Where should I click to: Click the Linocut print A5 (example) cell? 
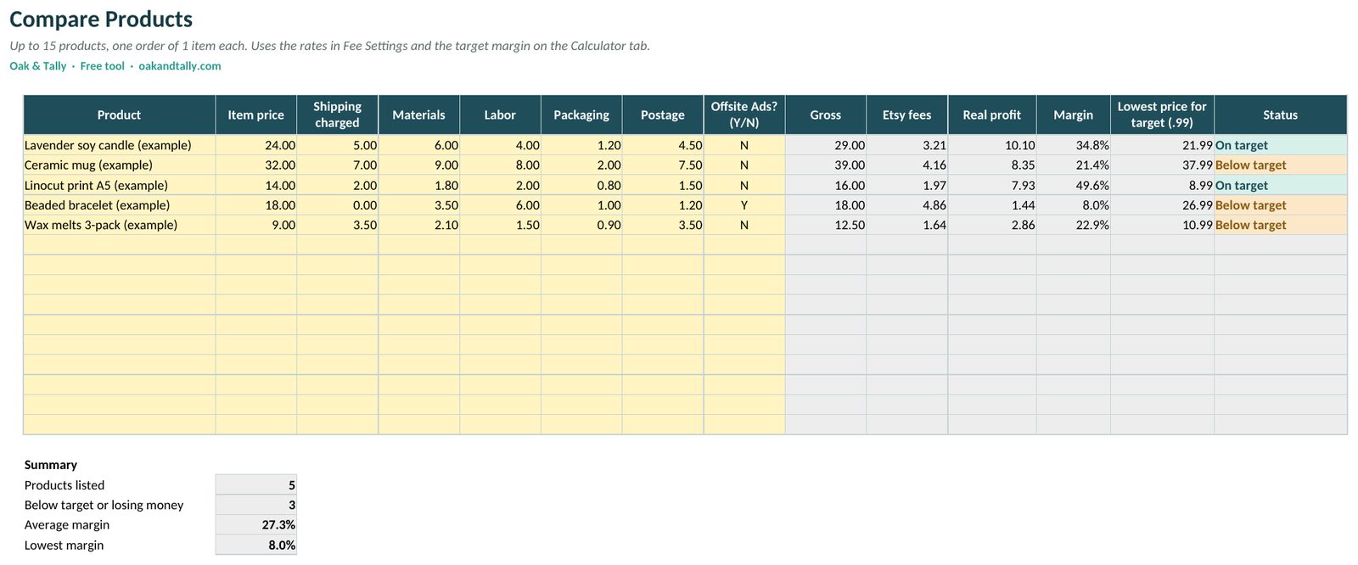click(x=119, y=185)
